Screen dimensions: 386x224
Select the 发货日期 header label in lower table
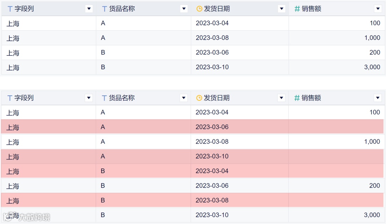[216, 98]
